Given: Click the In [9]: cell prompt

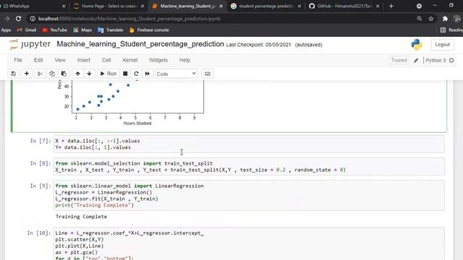Looking at the screenshot, I should pos(41,186).
